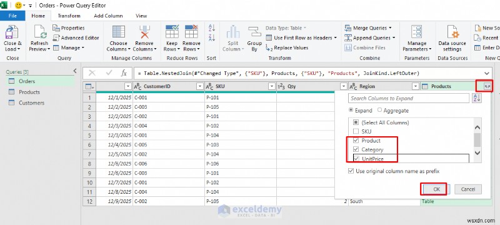Image resolution: width=500 pixels, height=225 pixels.
Task: Collapse the Queries pane
Action: click(x=75, y=71)
